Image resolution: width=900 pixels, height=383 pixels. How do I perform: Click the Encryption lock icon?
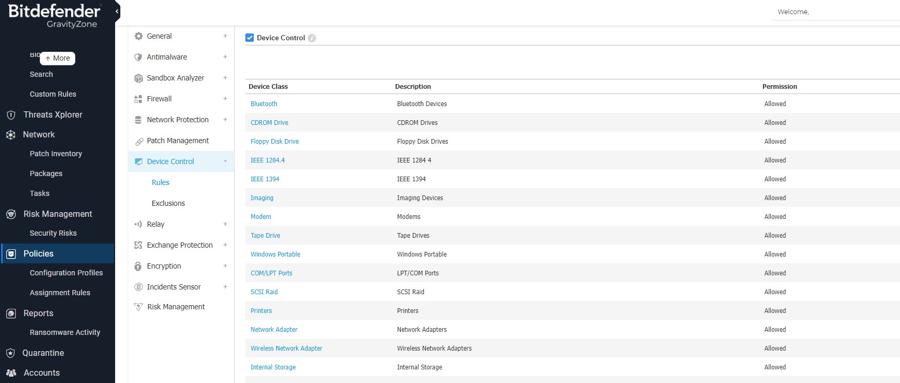tap(138, 266)
